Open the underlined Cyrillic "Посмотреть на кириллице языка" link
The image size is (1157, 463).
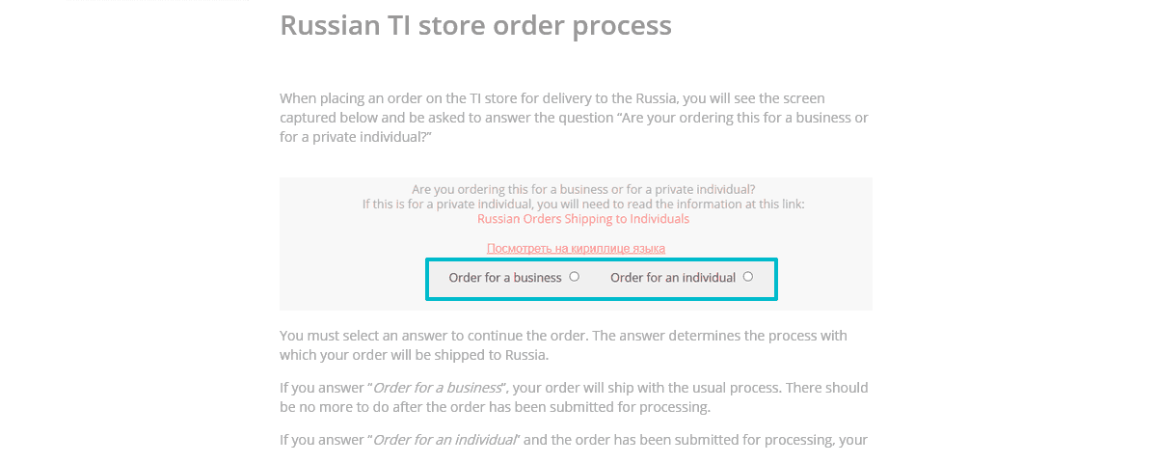pos(576,249)
